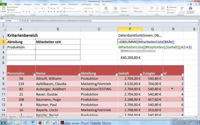Open the Name box dropdown arrow

tap(20, 21)
